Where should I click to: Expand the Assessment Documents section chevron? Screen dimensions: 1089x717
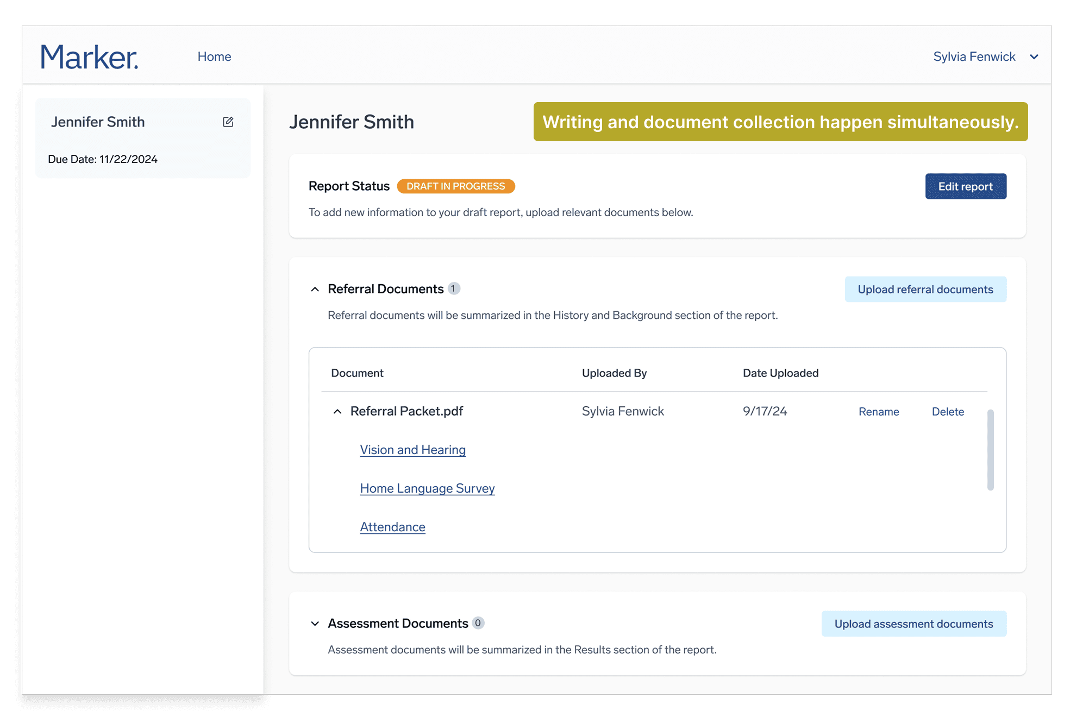[315, 624]
